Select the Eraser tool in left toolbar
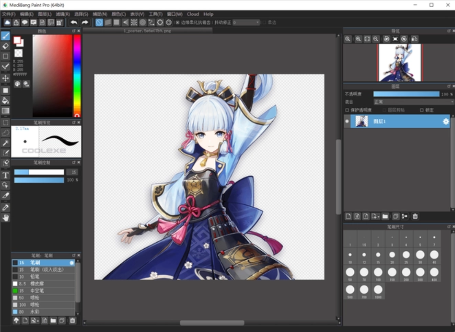The image size is (455, 332). point(5,46)
